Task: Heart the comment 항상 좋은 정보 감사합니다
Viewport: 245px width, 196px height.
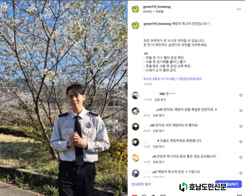Action: pos(241,158)
